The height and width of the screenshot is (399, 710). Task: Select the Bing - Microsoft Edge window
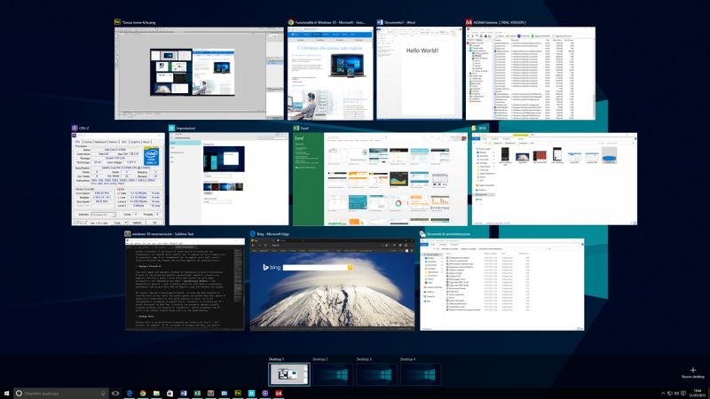pyautogui.click(x=332, y=285)
